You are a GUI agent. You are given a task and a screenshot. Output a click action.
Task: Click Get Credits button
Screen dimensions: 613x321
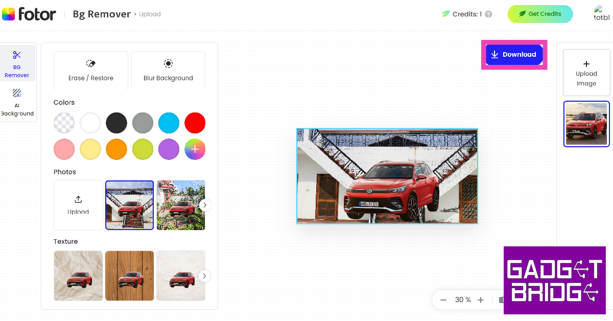coord(540,14)
